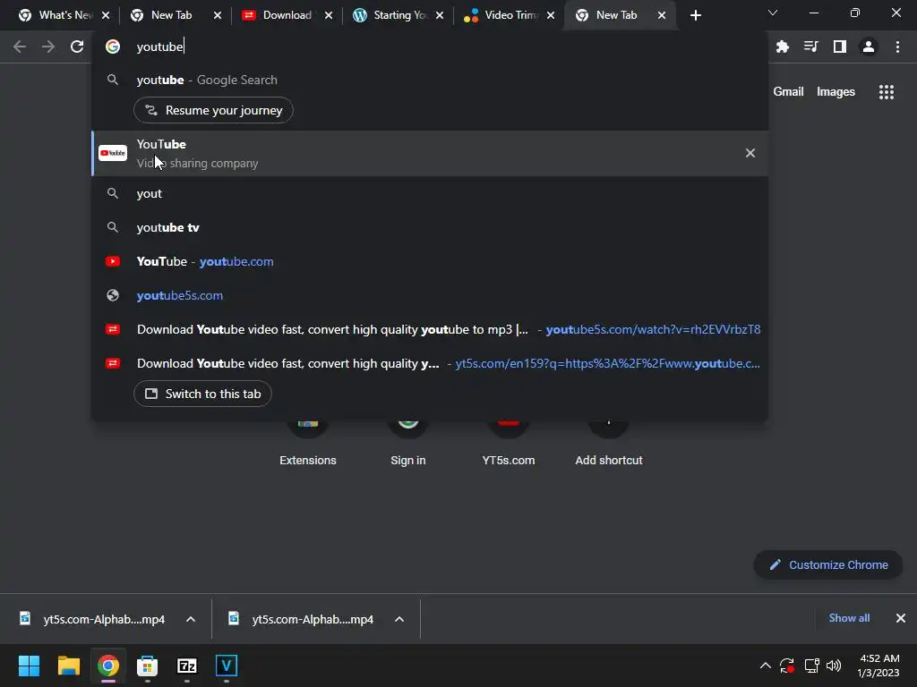
Task: Open volume control tray icon
Action: [x=834, y=666]
